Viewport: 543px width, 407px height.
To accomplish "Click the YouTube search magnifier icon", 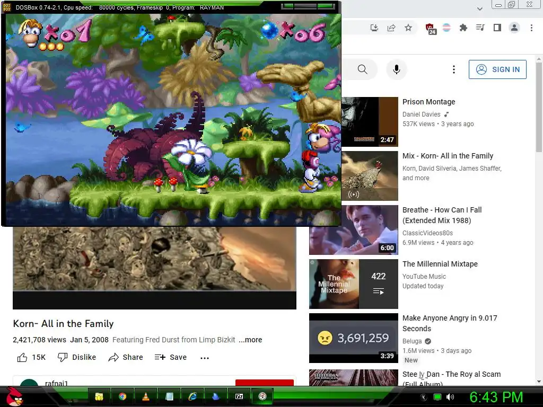I will [x=363, y=69].
